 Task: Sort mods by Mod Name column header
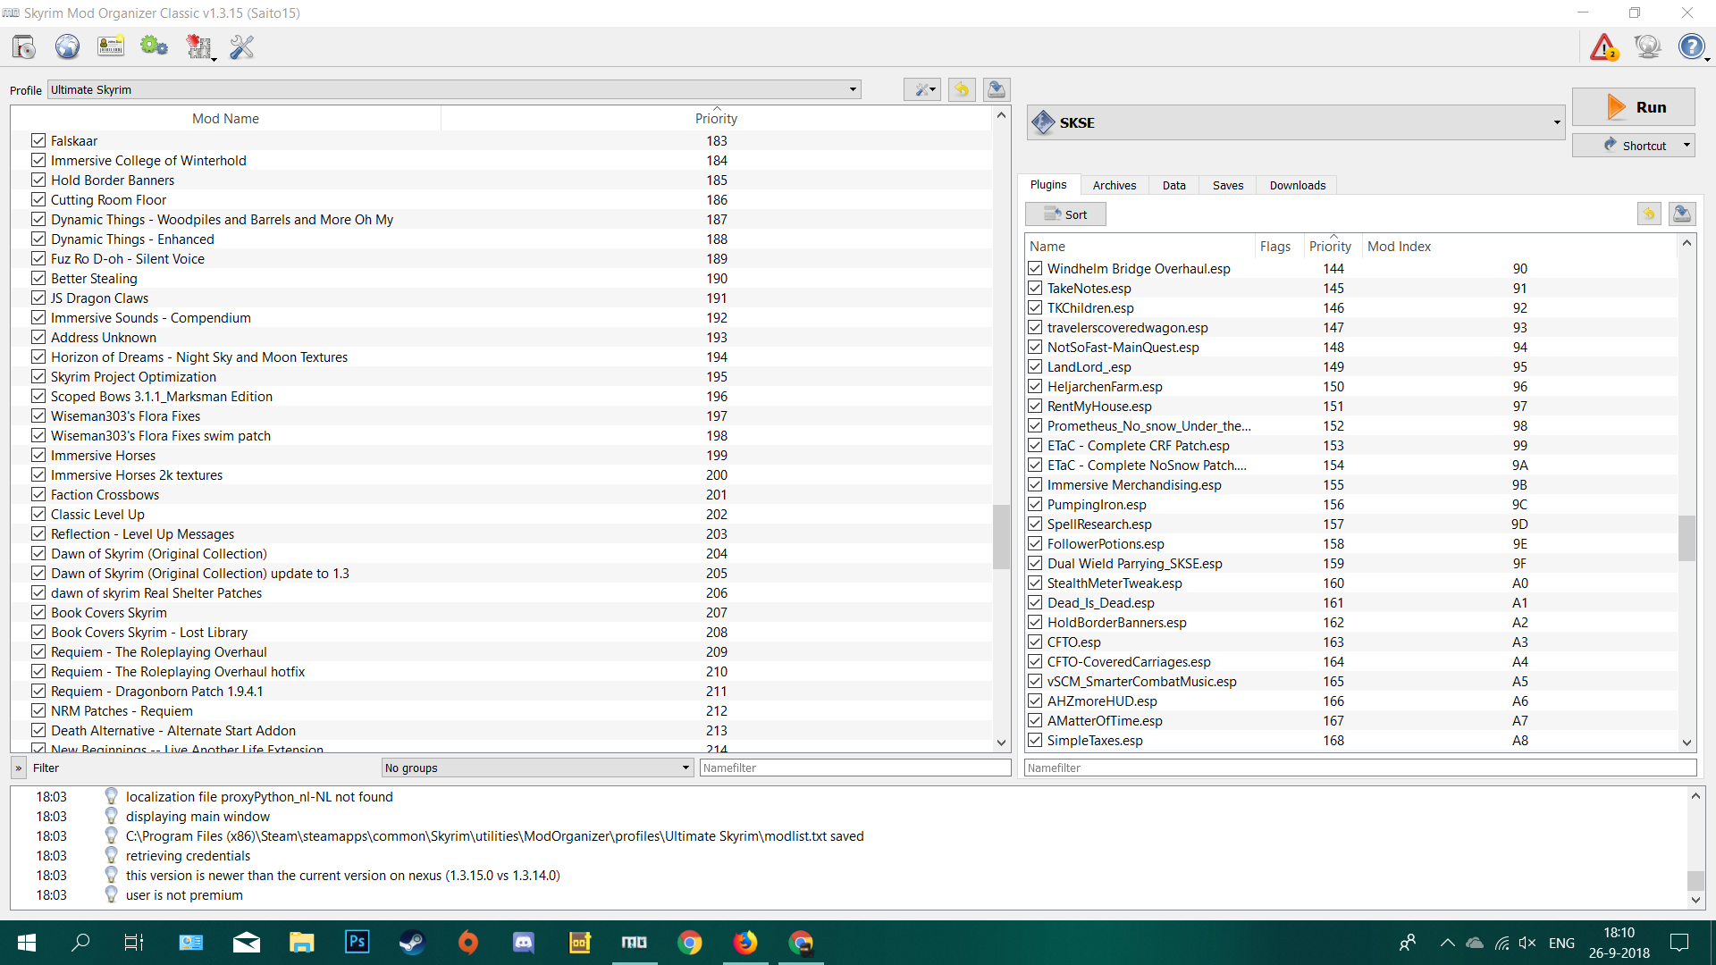click(225, 118)
